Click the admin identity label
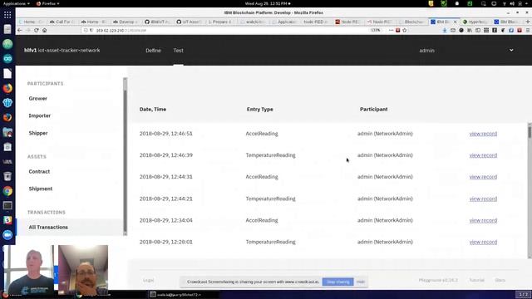The height and width of the screenshot is (299, 532). (426, 51)
